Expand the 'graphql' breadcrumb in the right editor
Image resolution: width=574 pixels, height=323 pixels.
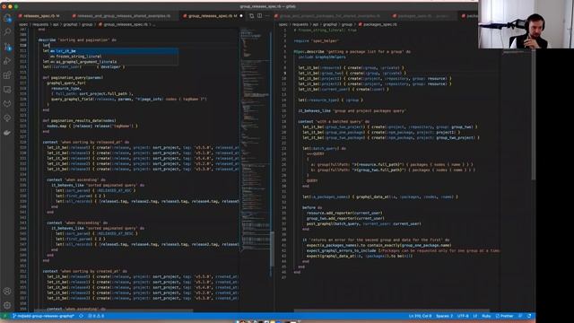[x=330, y=24]
